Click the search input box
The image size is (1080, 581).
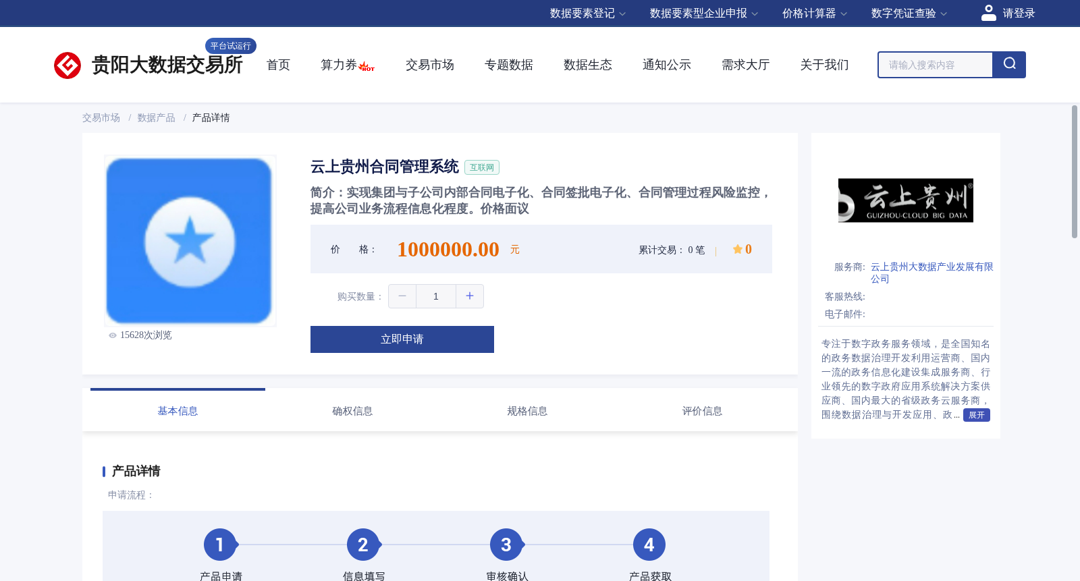tap(936, 65)
